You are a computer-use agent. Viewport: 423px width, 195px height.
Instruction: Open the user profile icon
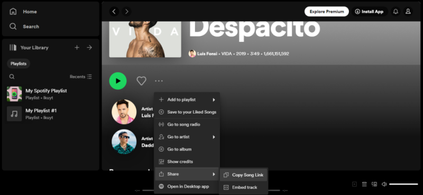408,12
